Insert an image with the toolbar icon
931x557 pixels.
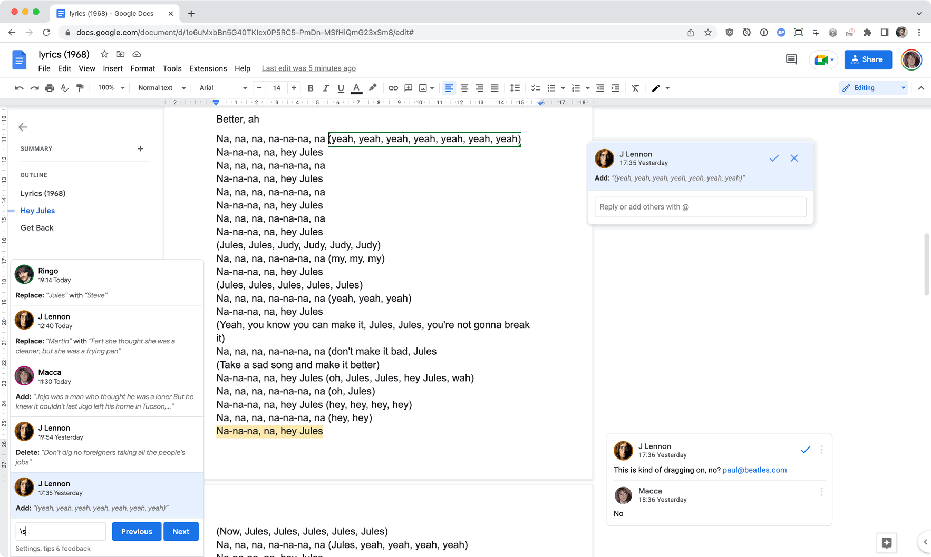tap(423, 88)
